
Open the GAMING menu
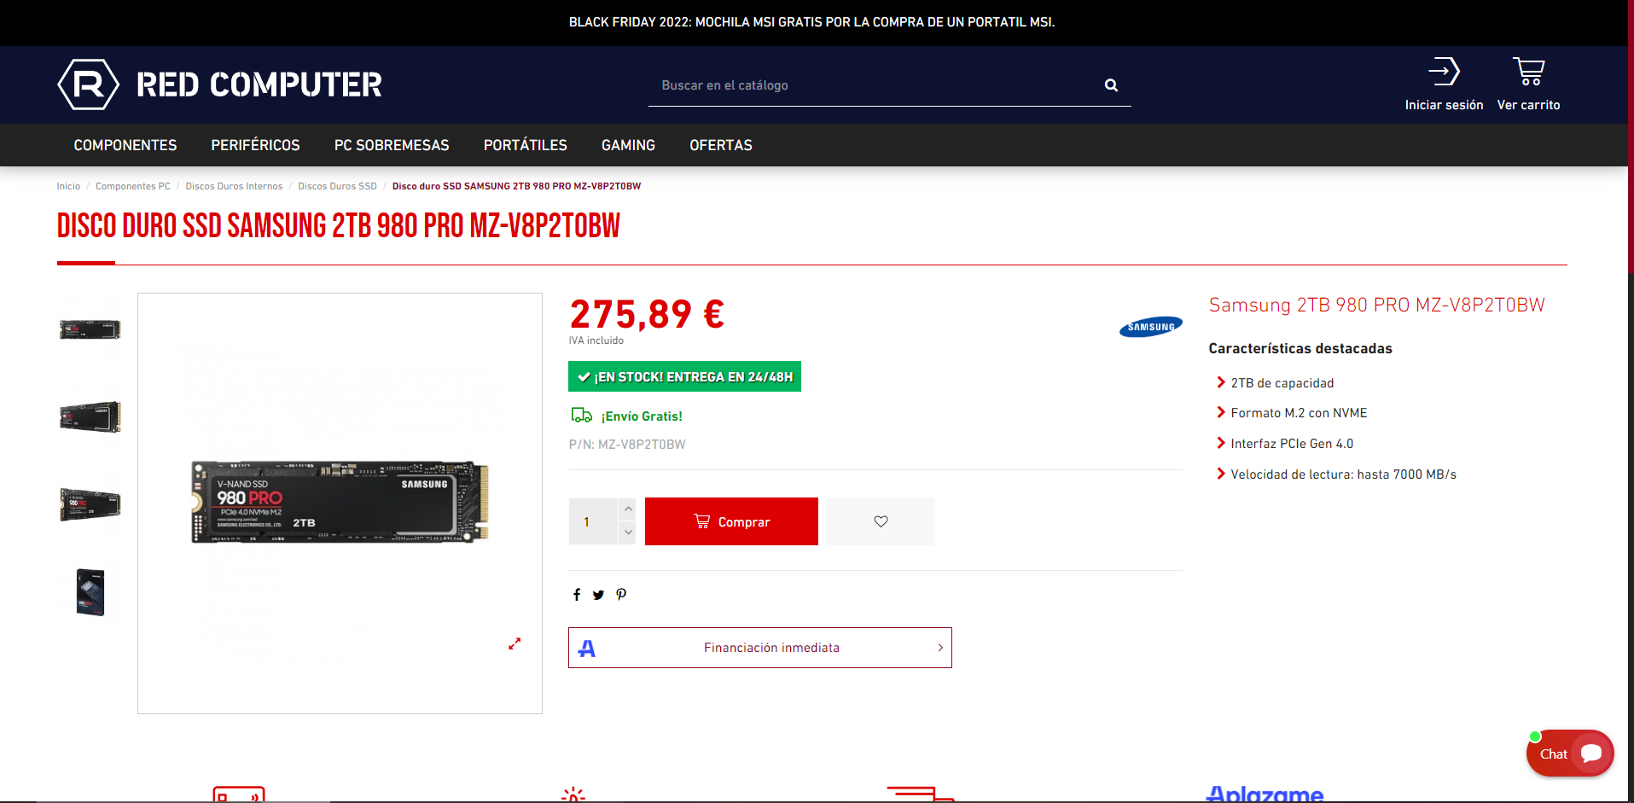pos(628,145)
